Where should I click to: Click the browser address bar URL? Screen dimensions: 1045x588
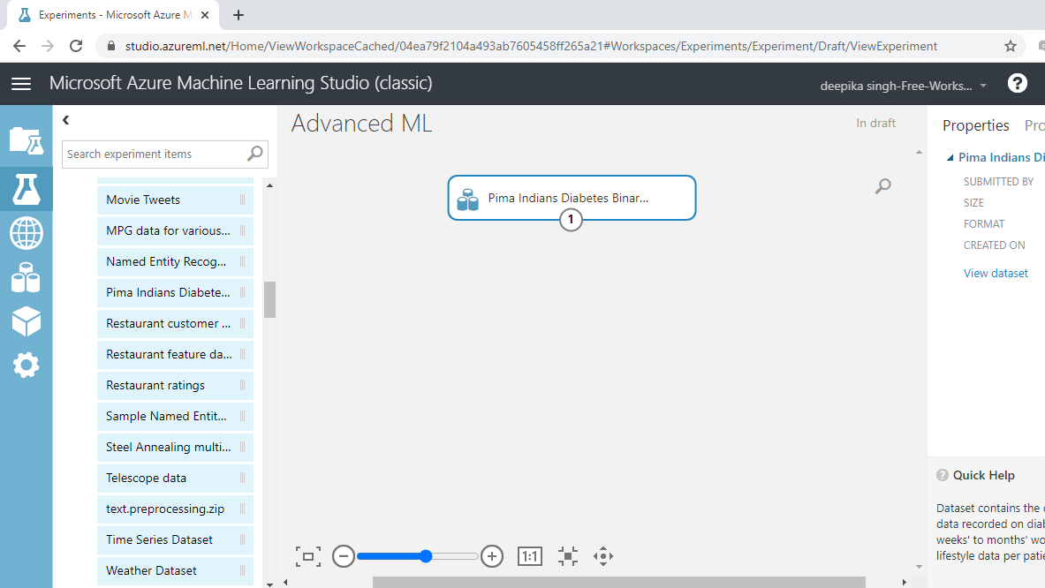coord(531,46)
